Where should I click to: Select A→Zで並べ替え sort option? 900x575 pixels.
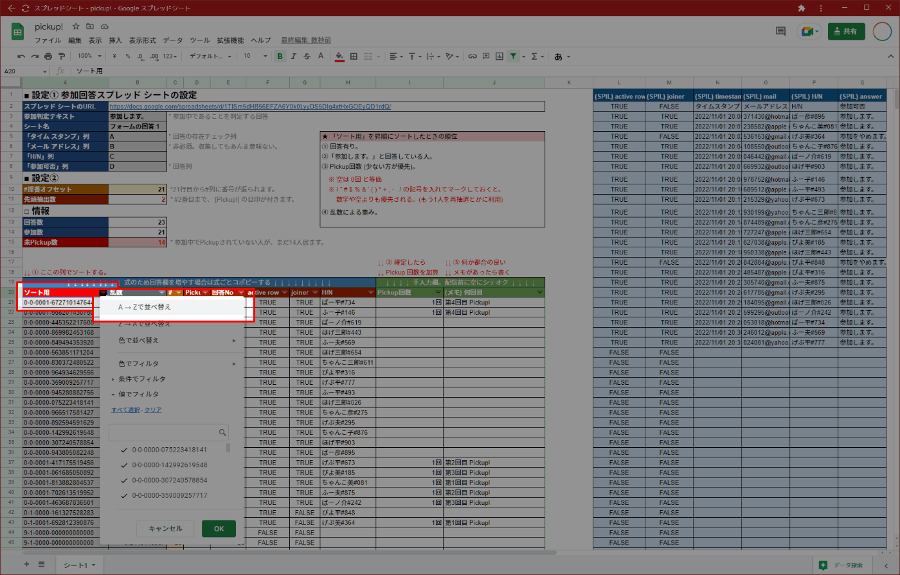tap(172, 307)
